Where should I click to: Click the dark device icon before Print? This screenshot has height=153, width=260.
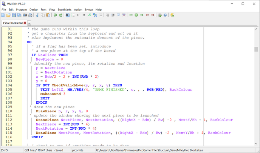pos(25,15)
